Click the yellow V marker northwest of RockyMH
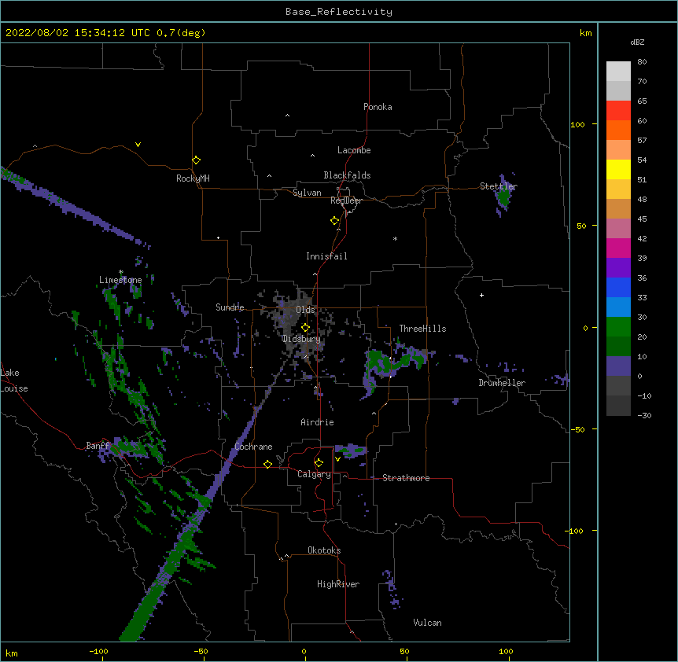This screenshot has width=678, height=662. tap(138, 145)
